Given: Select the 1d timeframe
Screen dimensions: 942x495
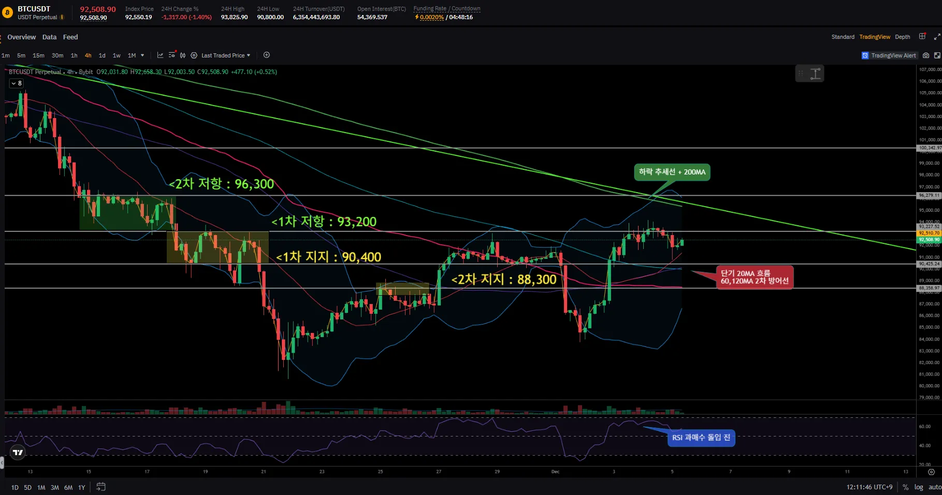Looking at the screenshot, I should [x=102, y=55].
